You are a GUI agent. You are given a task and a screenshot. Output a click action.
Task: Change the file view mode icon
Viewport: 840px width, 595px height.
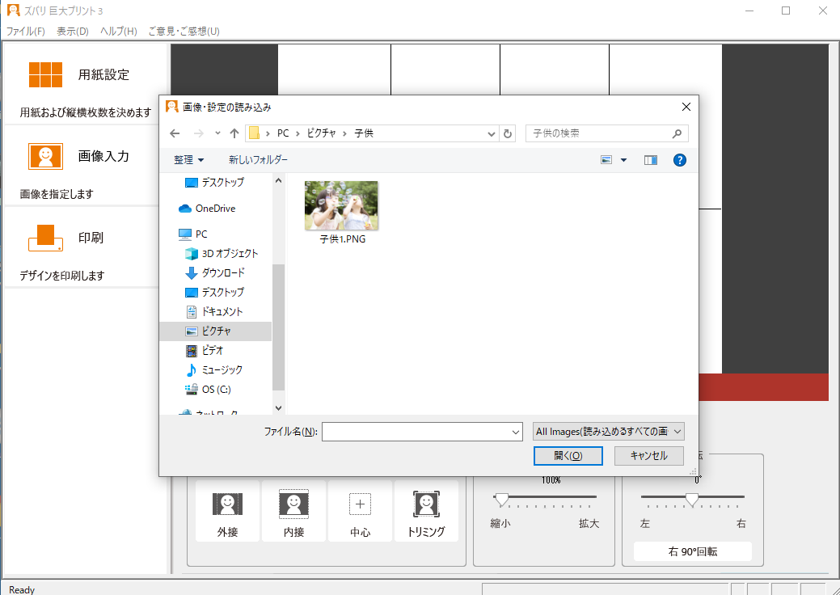(x=606, y=159)
